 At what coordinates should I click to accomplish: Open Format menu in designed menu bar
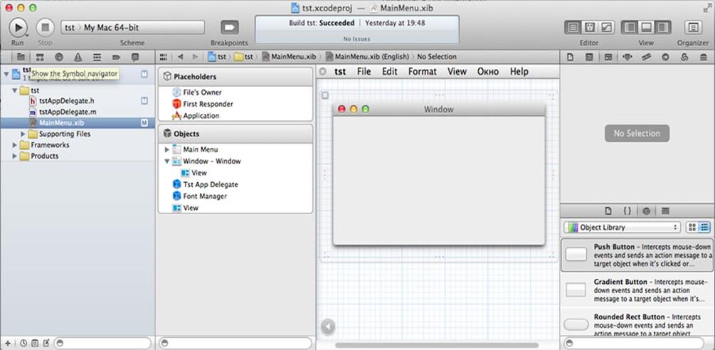tap(423, 72)
